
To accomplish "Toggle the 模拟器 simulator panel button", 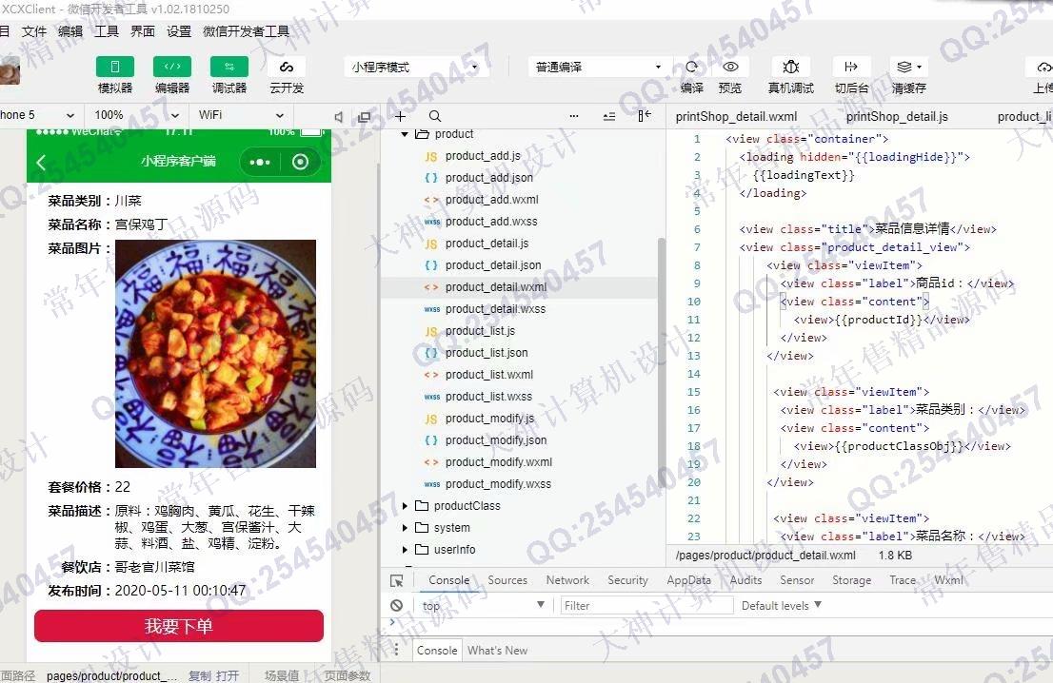I will coord(115,67).
